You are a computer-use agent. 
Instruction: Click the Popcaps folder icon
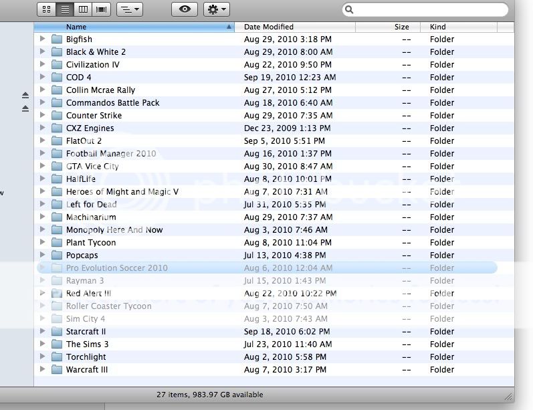tap(57, 255)
